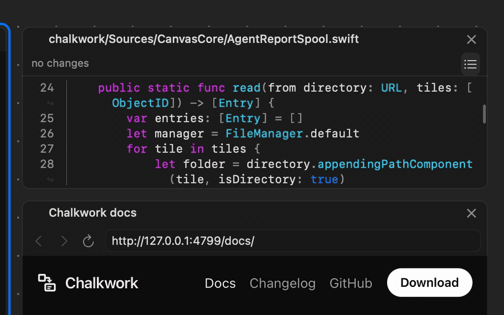The width and height of the screenshot is (504, 315).
Task: Click 'FileManager' in line 26
Action: pos(264,133)
